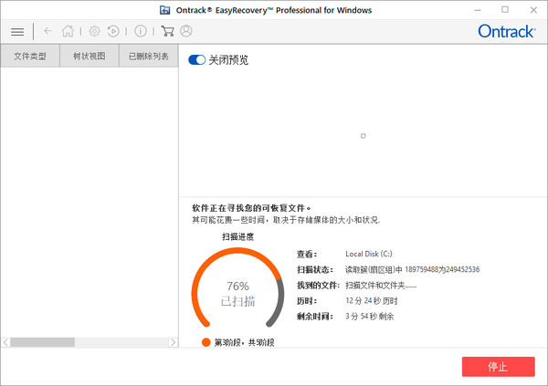Click the Ontrack logo

505,31
